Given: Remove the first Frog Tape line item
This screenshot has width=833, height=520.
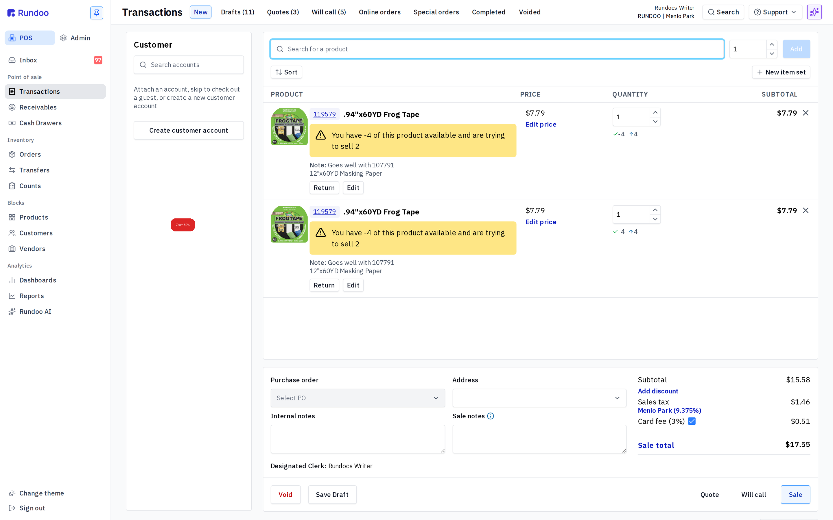Looking at the screenshot, I should tap(806, 113).
